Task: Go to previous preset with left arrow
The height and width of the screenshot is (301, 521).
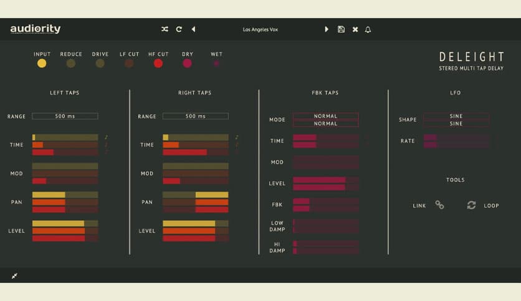Action: [193, 29]
